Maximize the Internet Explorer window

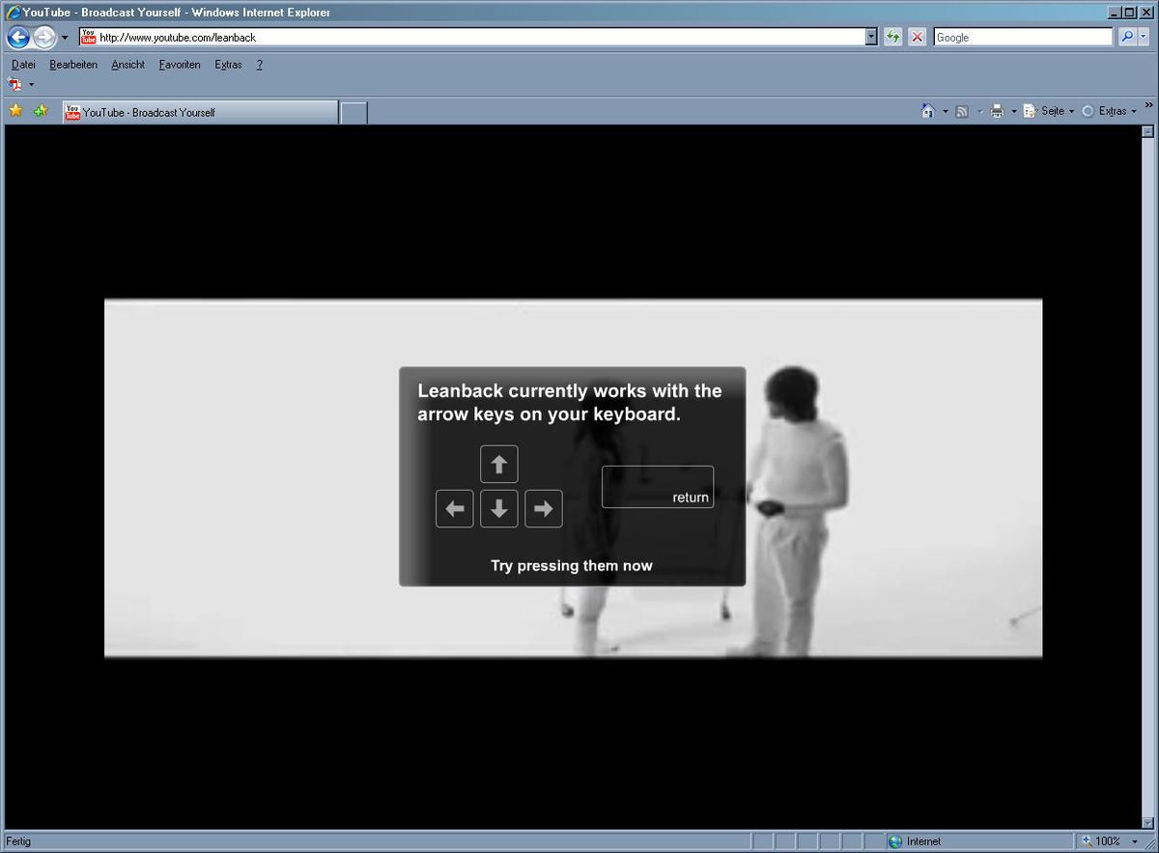1129,13
